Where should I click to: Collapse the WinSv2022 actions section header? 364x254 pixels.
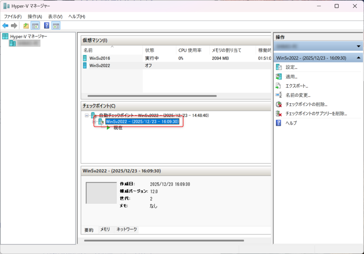358,58
